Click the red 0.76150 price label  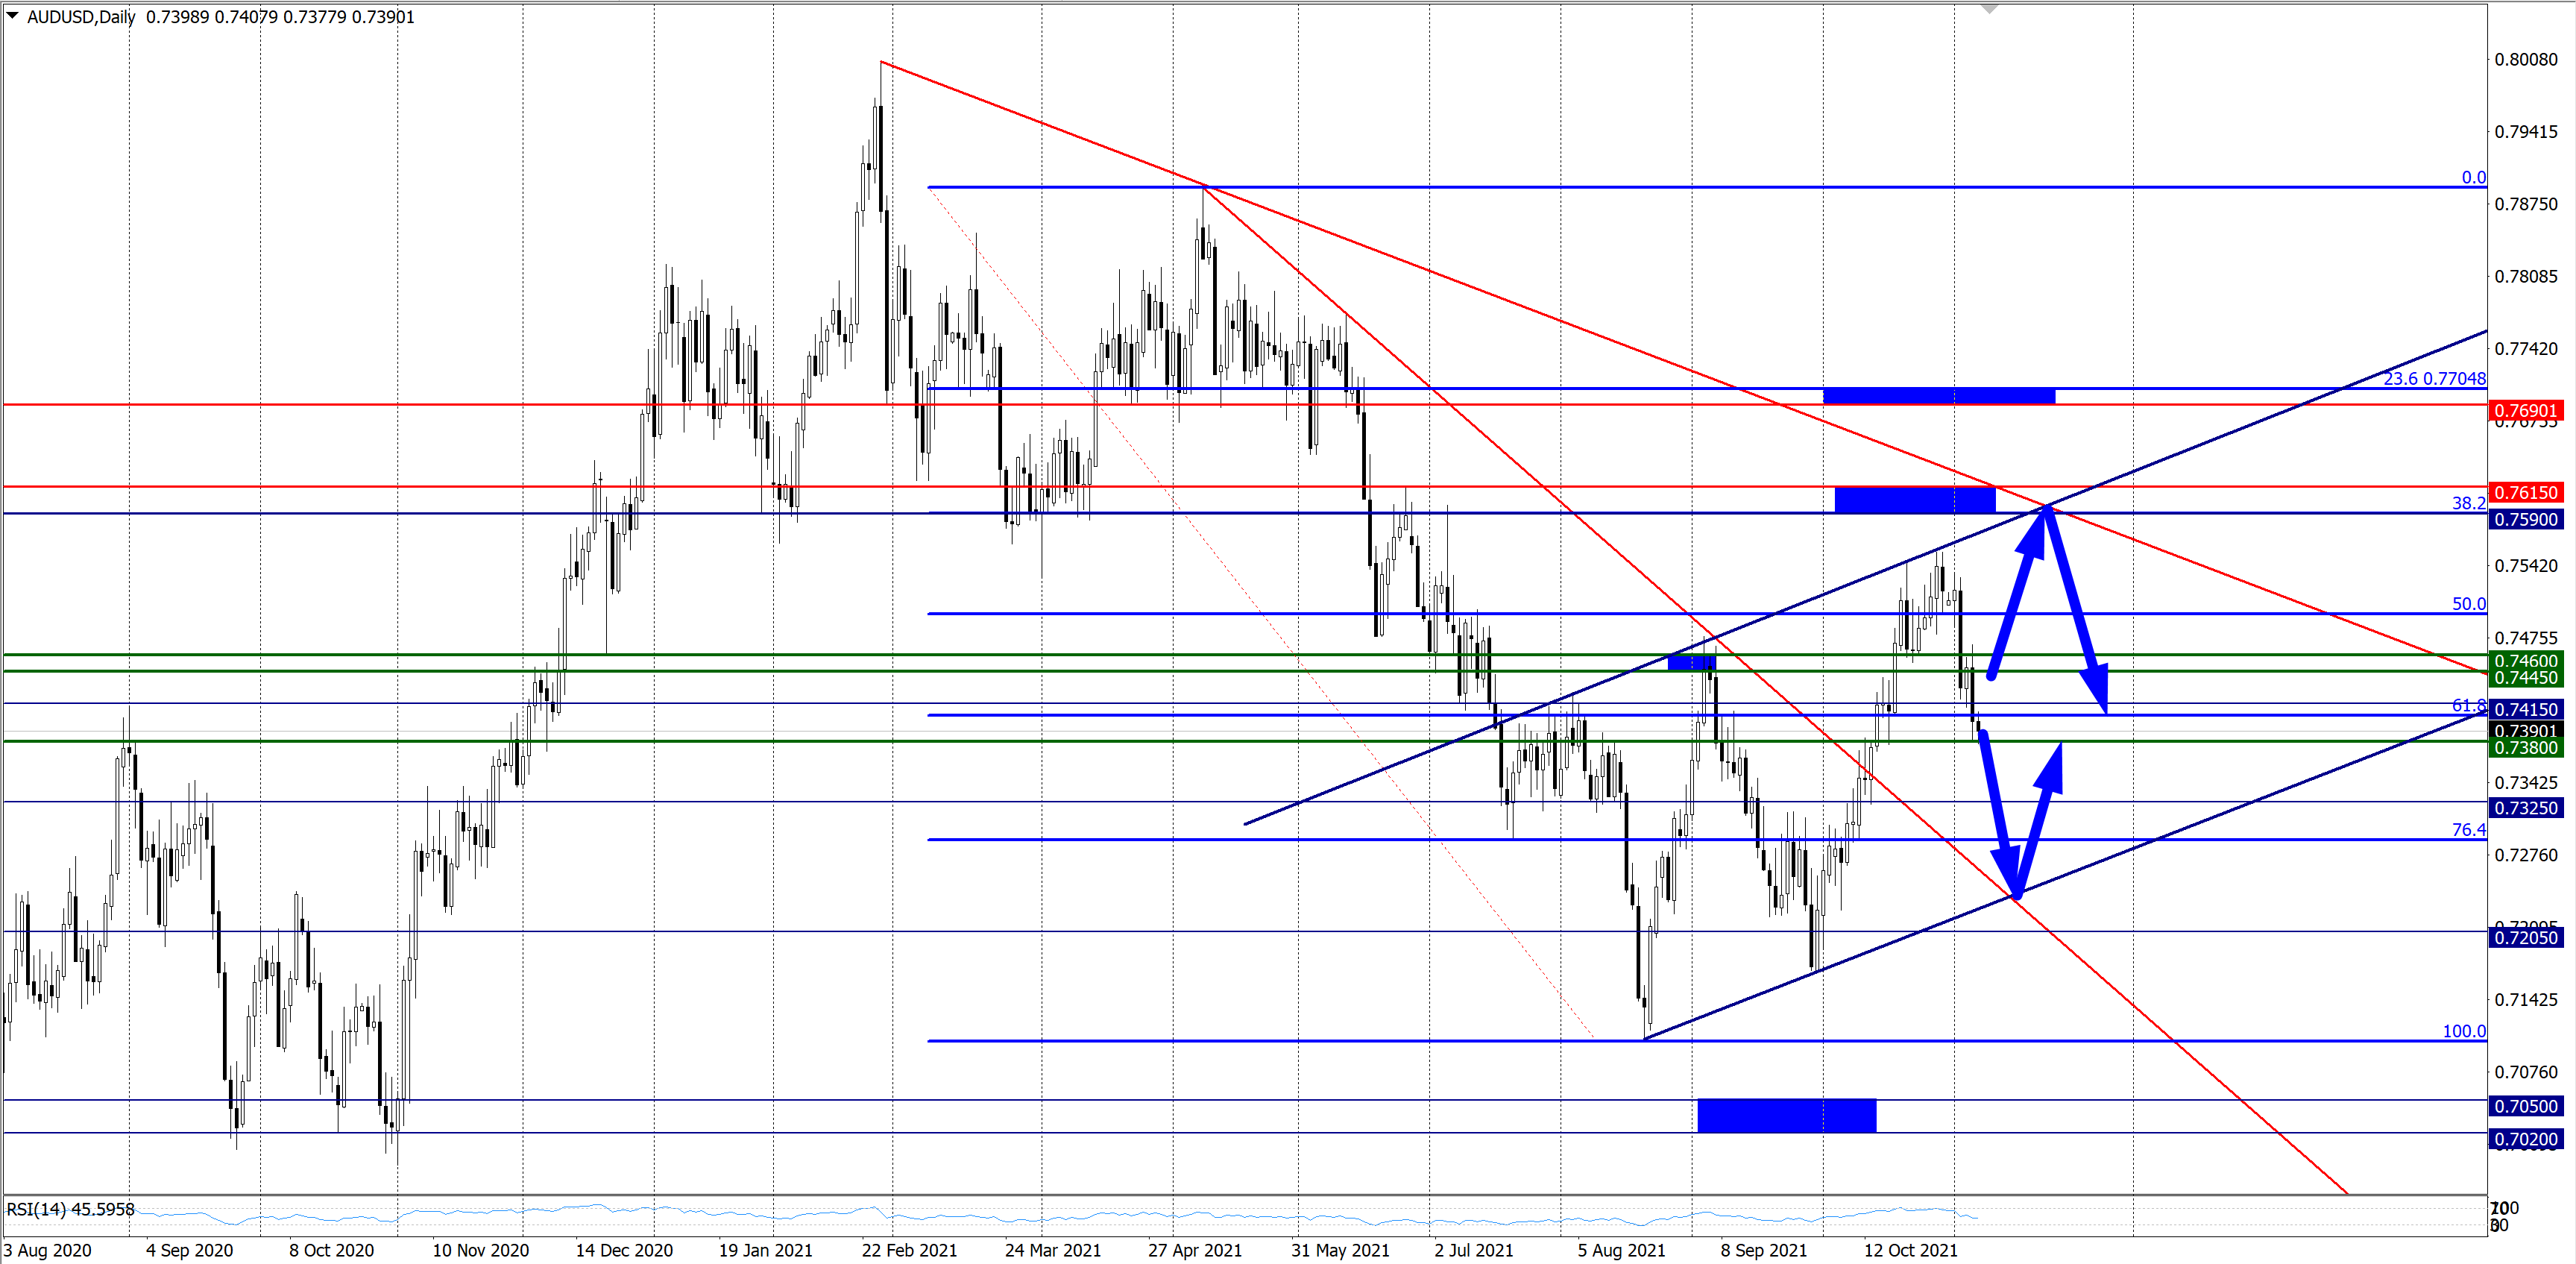[2525, 492]
